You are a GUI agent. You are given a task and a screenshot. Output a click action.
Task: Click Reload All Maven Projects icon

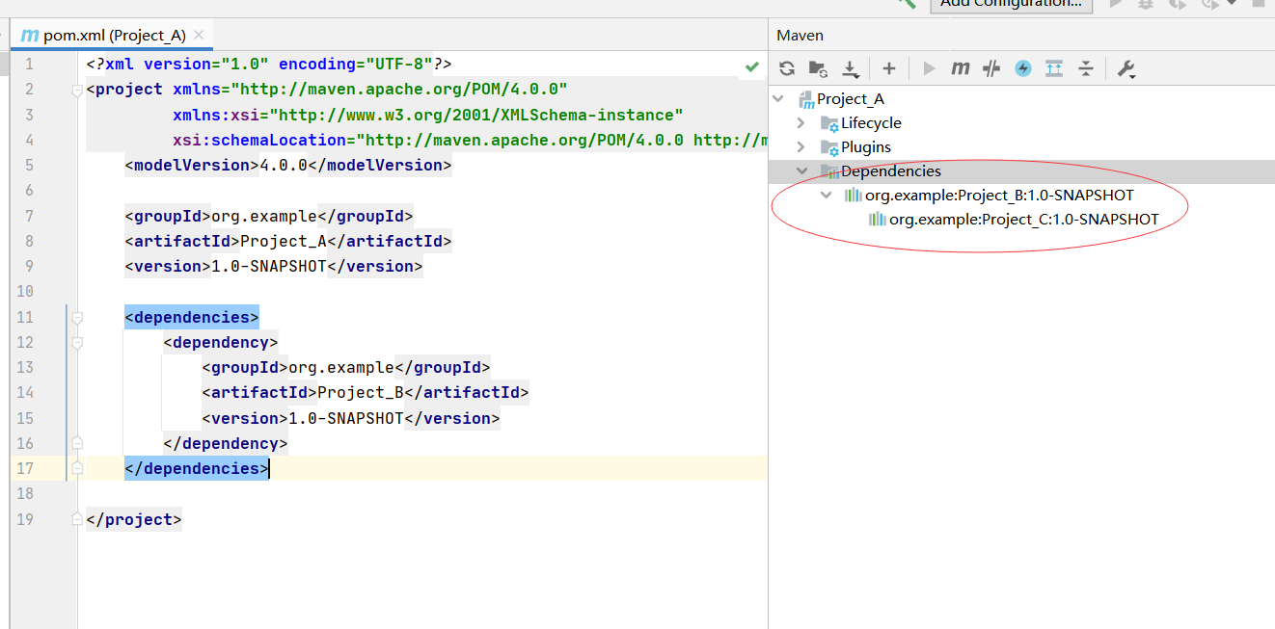coord(787,68)
